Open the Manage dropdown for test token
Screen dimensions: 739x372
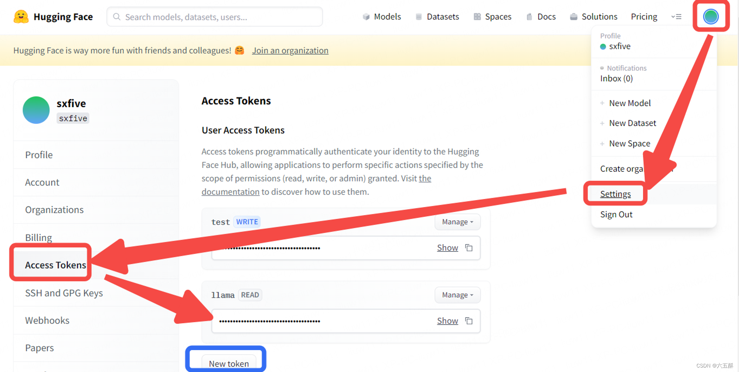point(457,222)
